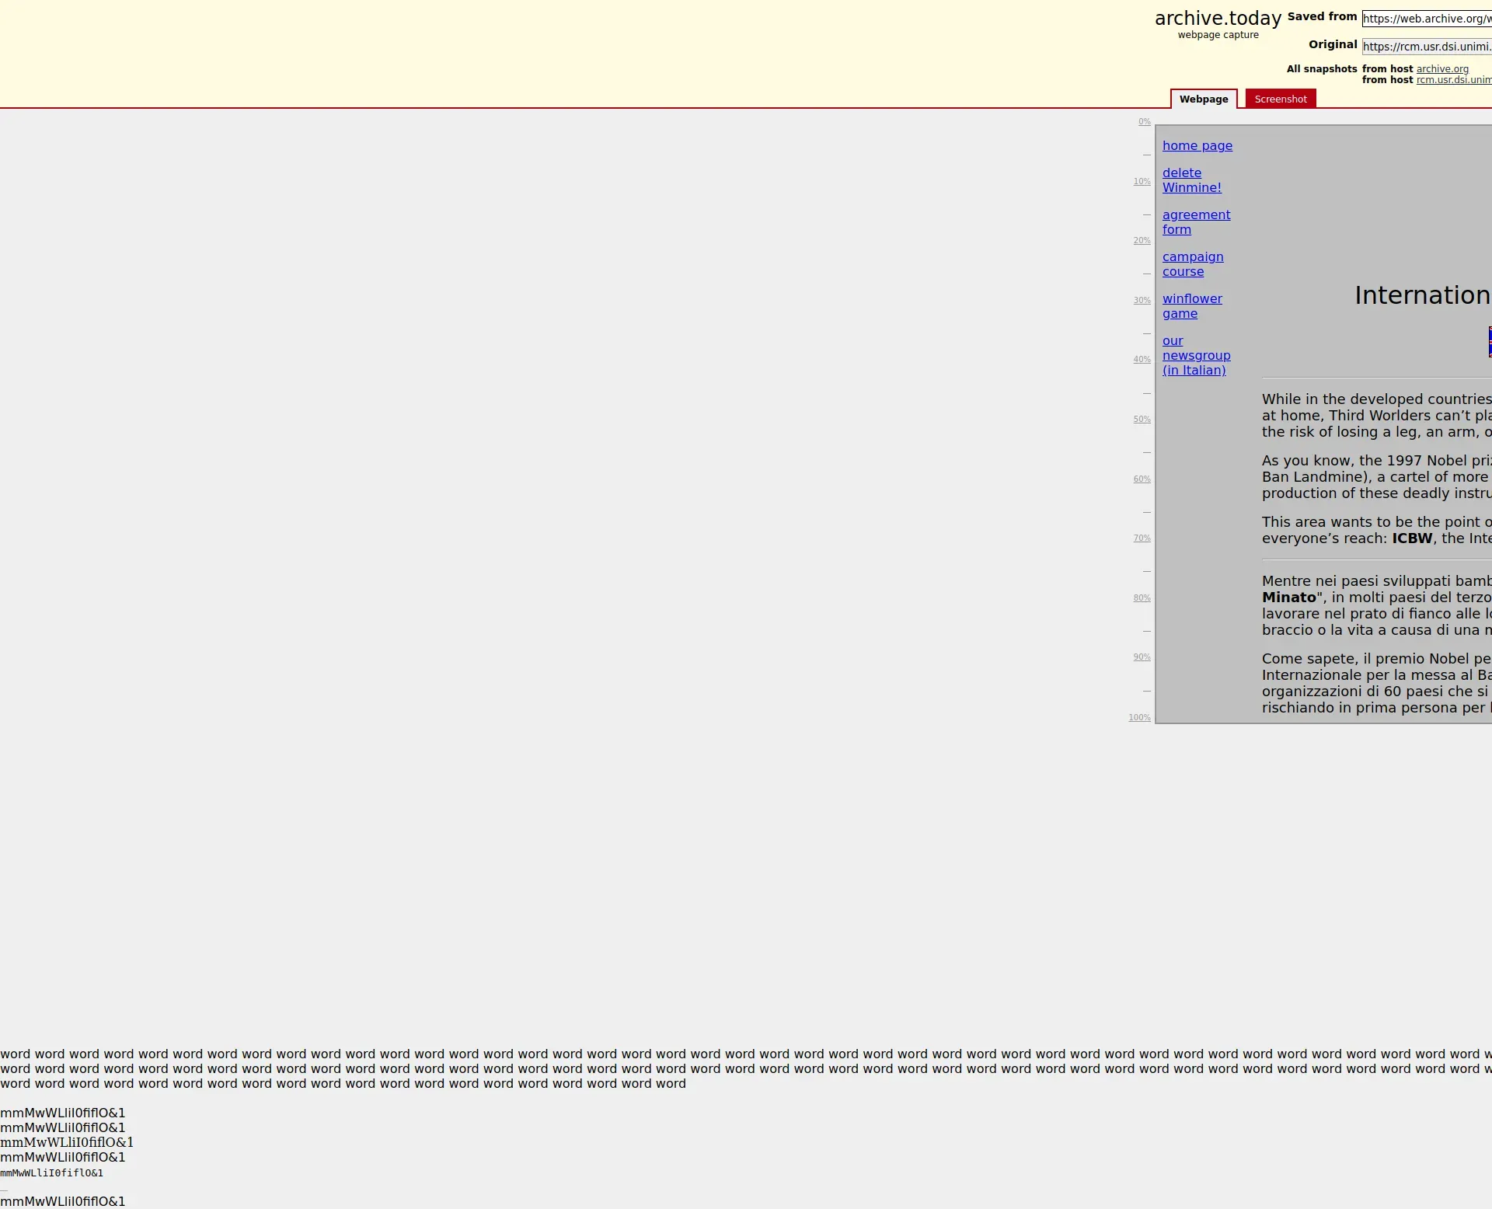Jump to 30% scroll marker
The height and width of the screenshot is (1209, 1492).
(x=1142, y=301)
